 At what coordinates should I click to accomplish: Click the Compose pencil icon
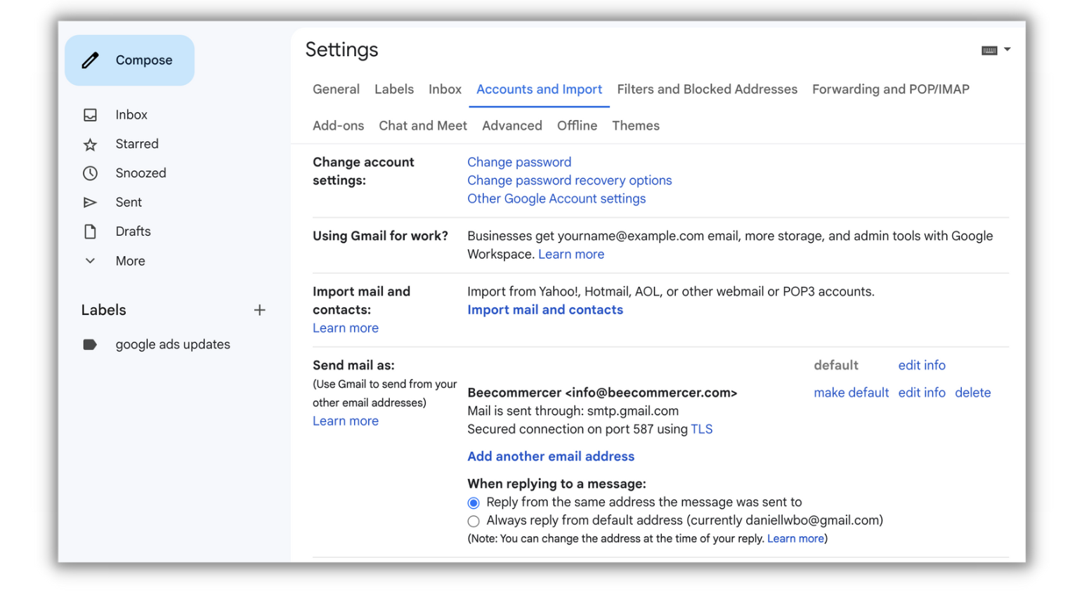[x=91, y=60]
